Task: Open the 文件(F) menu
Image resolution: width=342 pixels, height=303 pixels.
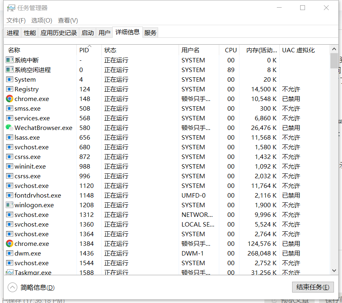Action: 16,21
